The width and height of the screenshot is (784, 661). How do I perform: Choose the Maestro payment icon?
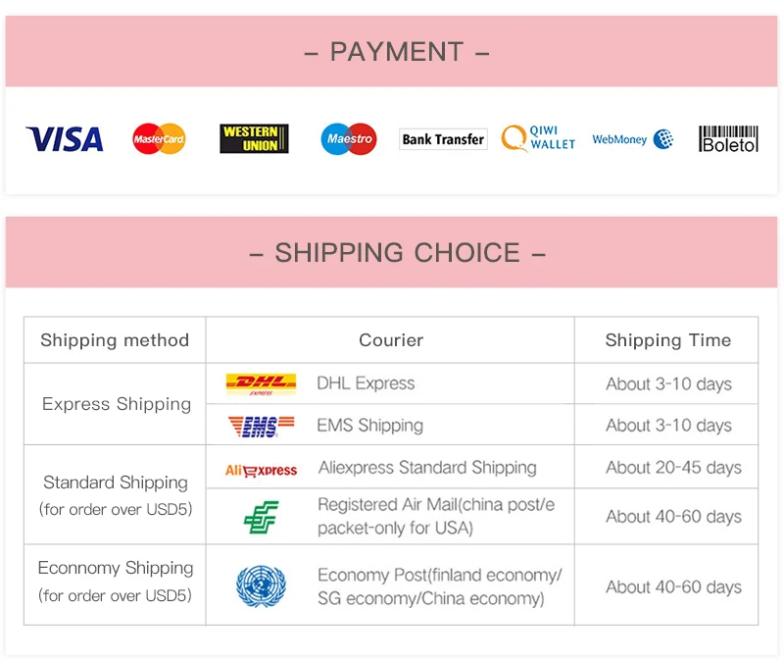coord(349,138)
